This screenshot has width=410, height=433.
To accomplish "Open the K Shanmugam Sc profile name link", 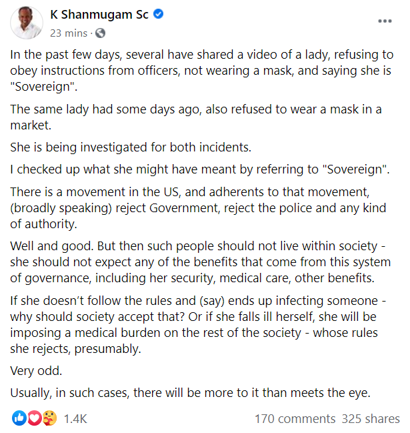I will pos(99,15).
